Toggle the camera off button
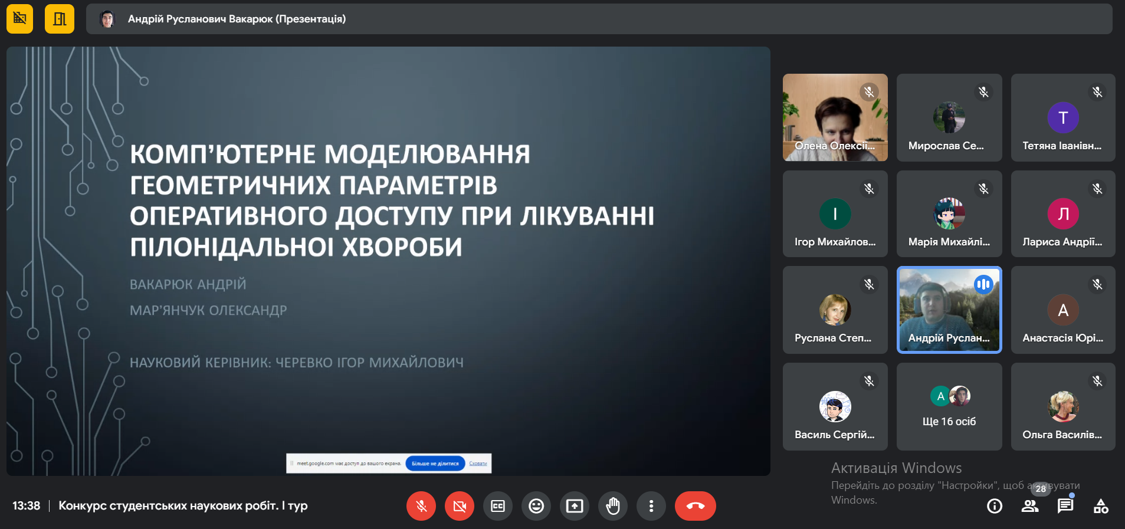Screen dimensions: 1125x529 [460, 506]
